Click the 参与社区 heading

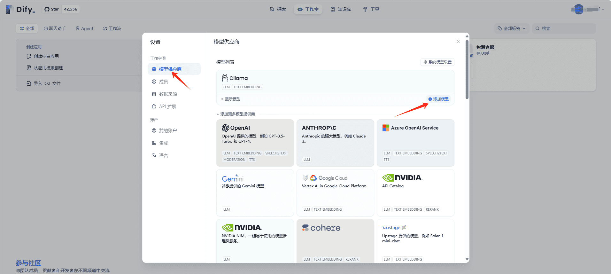point(28,263)
